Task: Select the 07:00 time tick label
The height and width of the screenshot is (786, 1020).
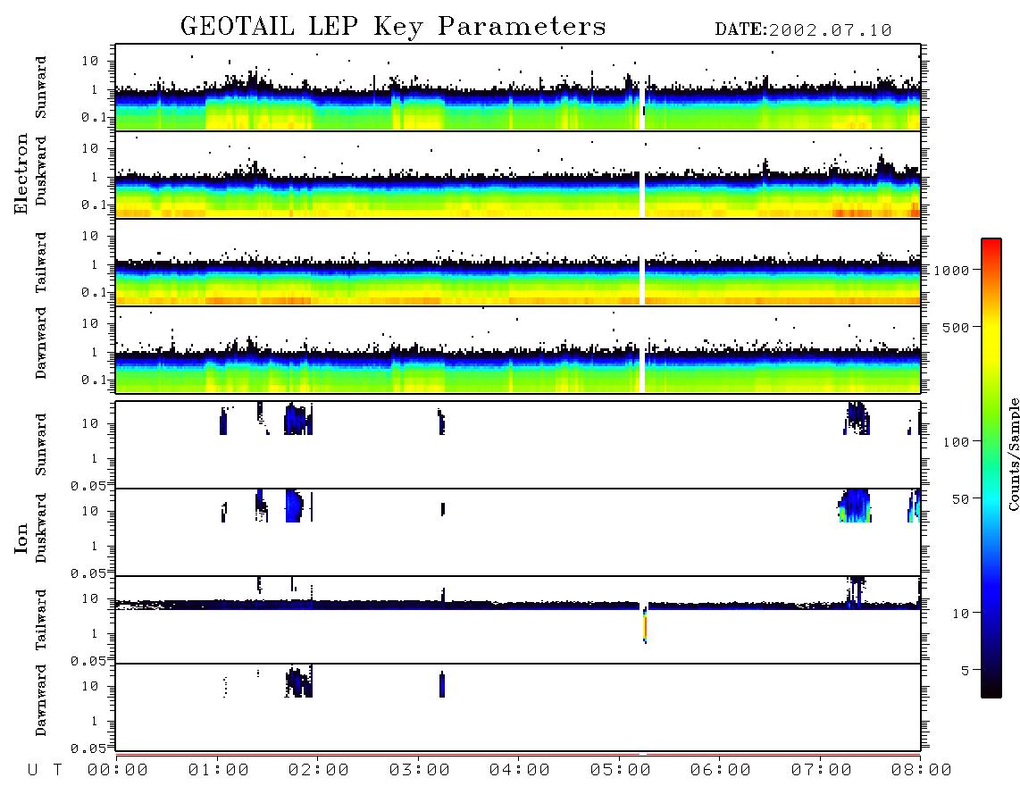Action: click(822, 770)
